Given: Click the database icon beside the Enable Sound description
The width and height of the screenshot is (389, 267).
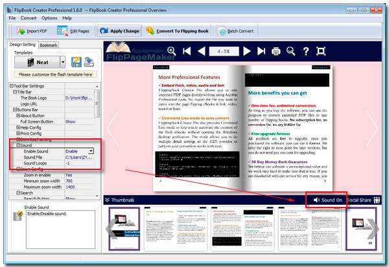Looking at the screenshot, I should tap(18, 215).
